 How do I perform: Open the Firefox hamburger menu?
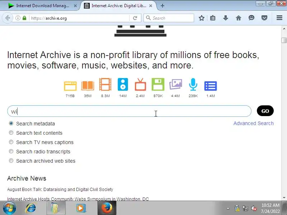pyautogui.click(x=279, y=18)
